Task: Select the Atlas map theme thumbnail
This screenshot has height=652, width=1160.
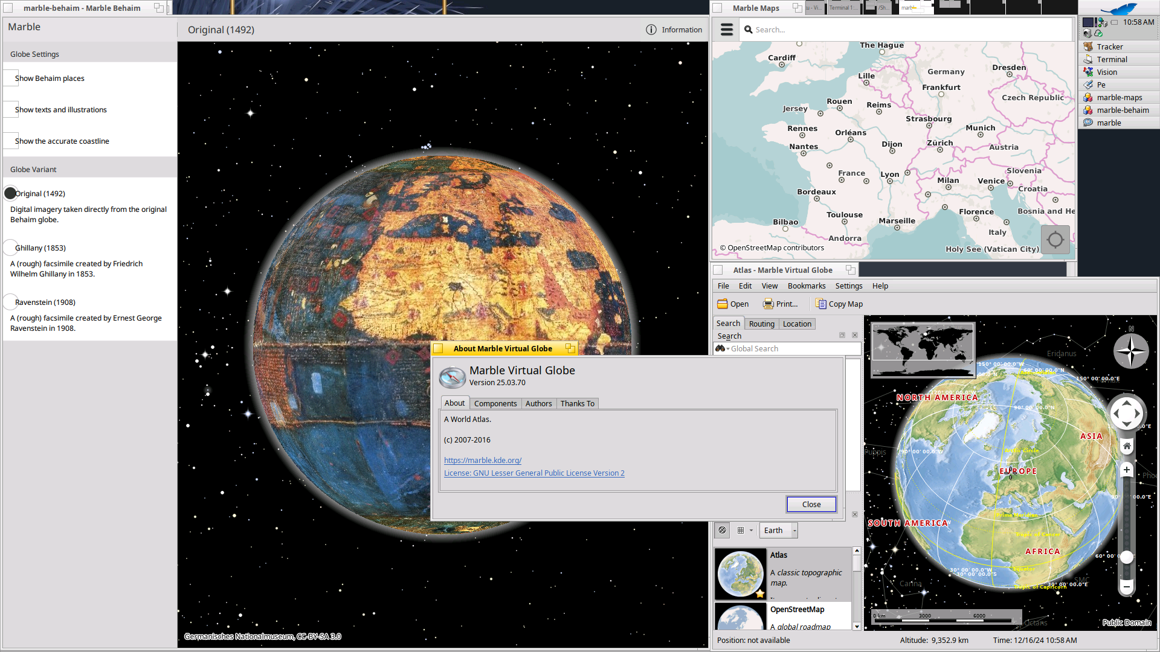Action: [x=740, y=574]
